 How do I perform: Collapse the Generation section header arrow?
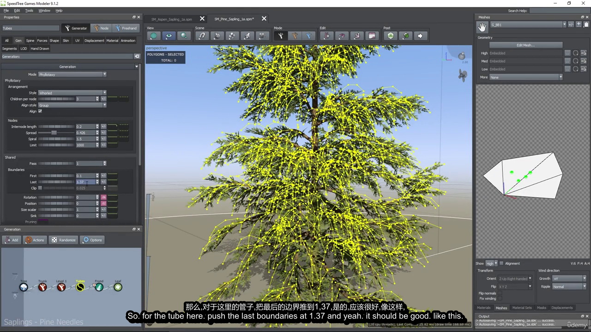tap(137, 66)
